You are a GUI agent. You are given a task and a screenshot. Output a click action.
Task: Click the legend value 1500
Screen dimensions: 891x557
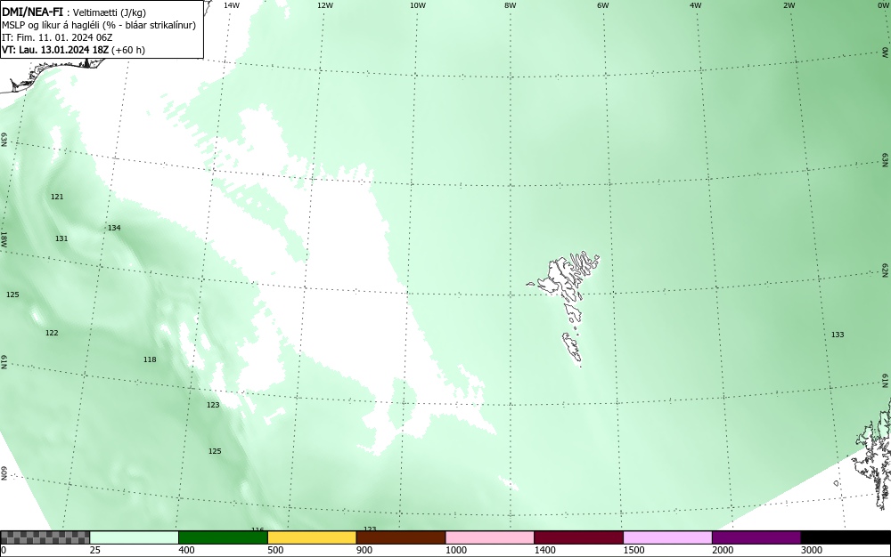pos(634,550)
